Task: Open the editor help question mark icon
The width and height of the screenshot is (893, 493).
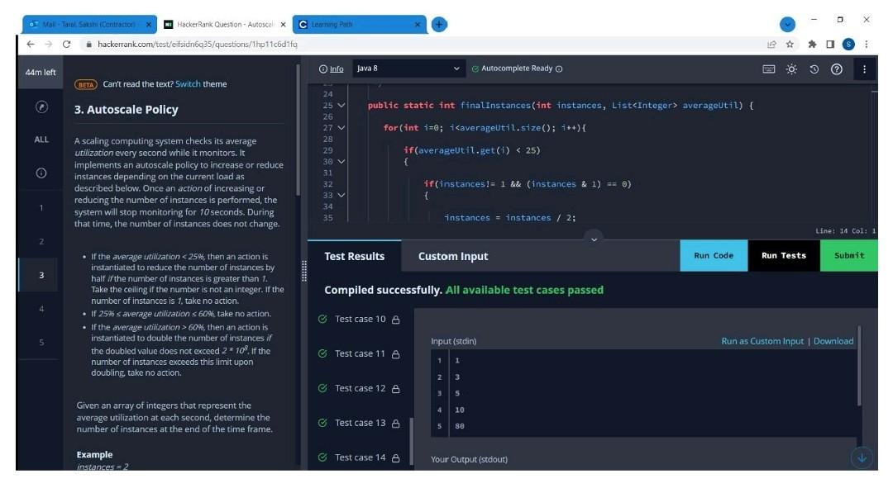Action: point(836,69)
